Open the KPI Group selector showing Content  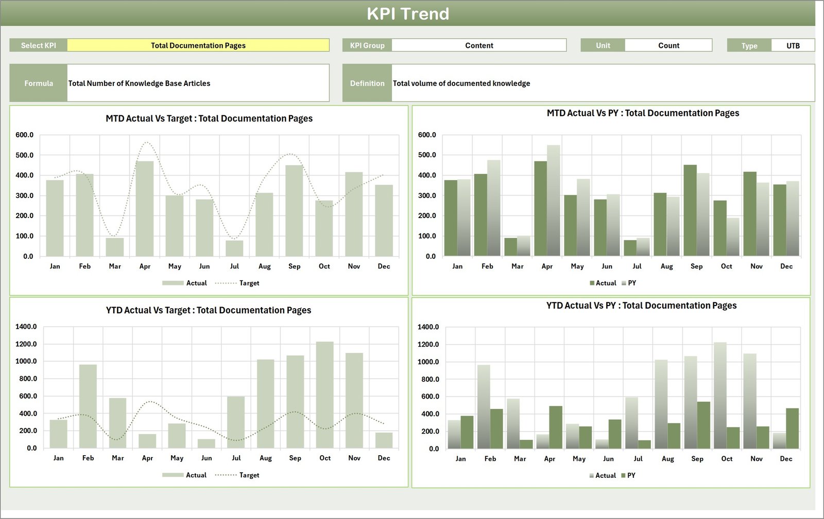pos(479,45)
